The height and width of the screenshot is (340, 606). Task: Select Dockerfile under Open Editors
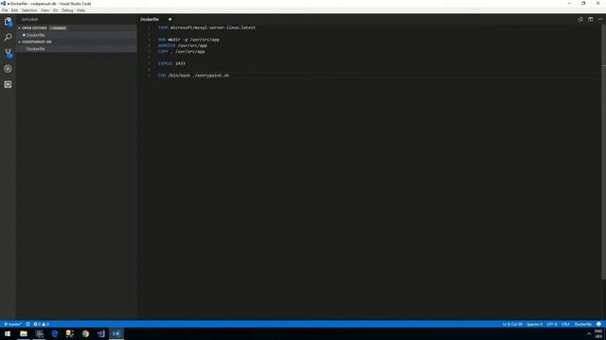tap(77, 35)
